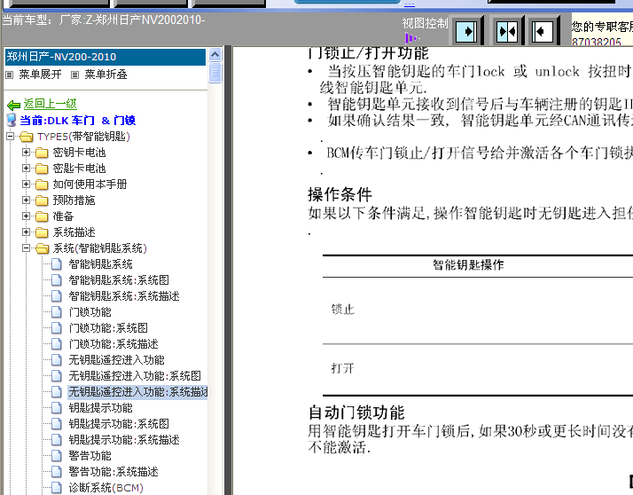The image size is (633, 495).
Task: Click the page icon beside 警告功能
Action: click(57, 456)
